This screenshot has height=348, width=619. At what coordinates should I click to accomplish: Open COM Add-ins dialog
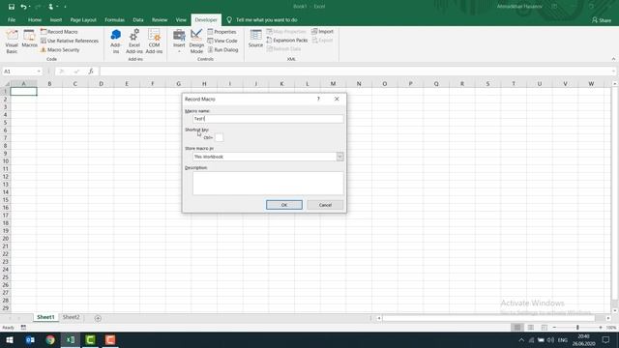(x=154, y=41)
